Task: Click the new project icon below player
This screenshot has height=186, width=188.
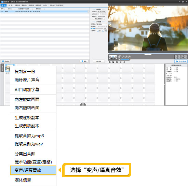Action: [x=117, y=62]
